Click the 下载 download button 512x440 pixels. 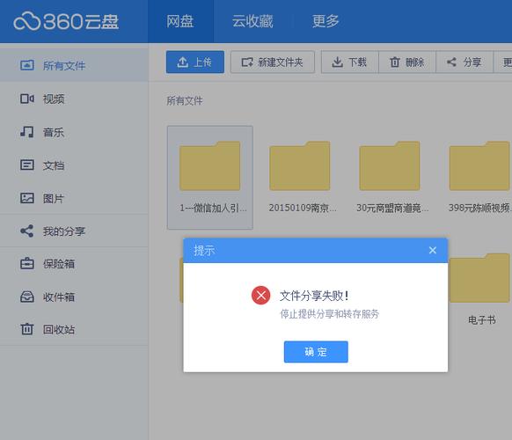tap(350, 62)
